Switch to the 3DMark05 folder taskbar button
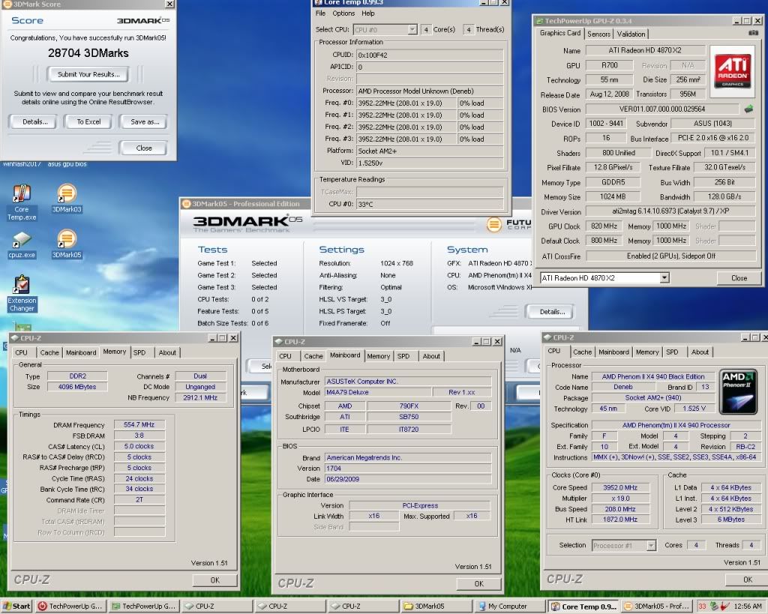The image size is (768, 614). 436,607
